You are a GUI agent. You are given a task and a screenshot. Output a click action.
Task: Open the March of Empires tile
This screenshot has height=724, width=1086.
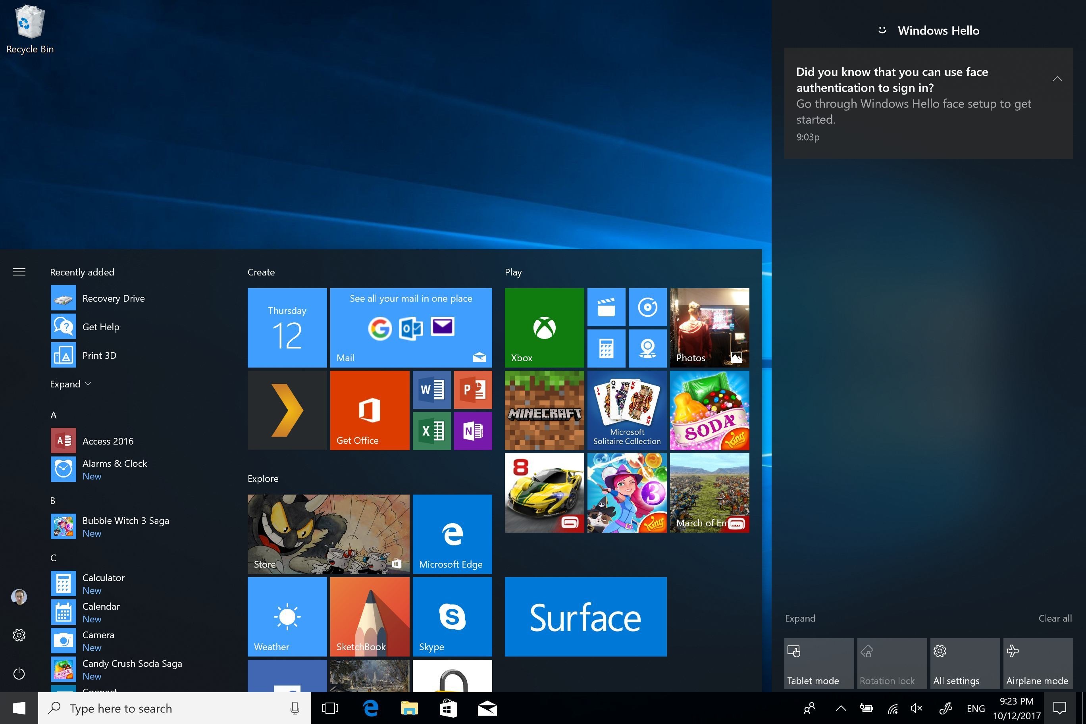click(x=709, y=493)
